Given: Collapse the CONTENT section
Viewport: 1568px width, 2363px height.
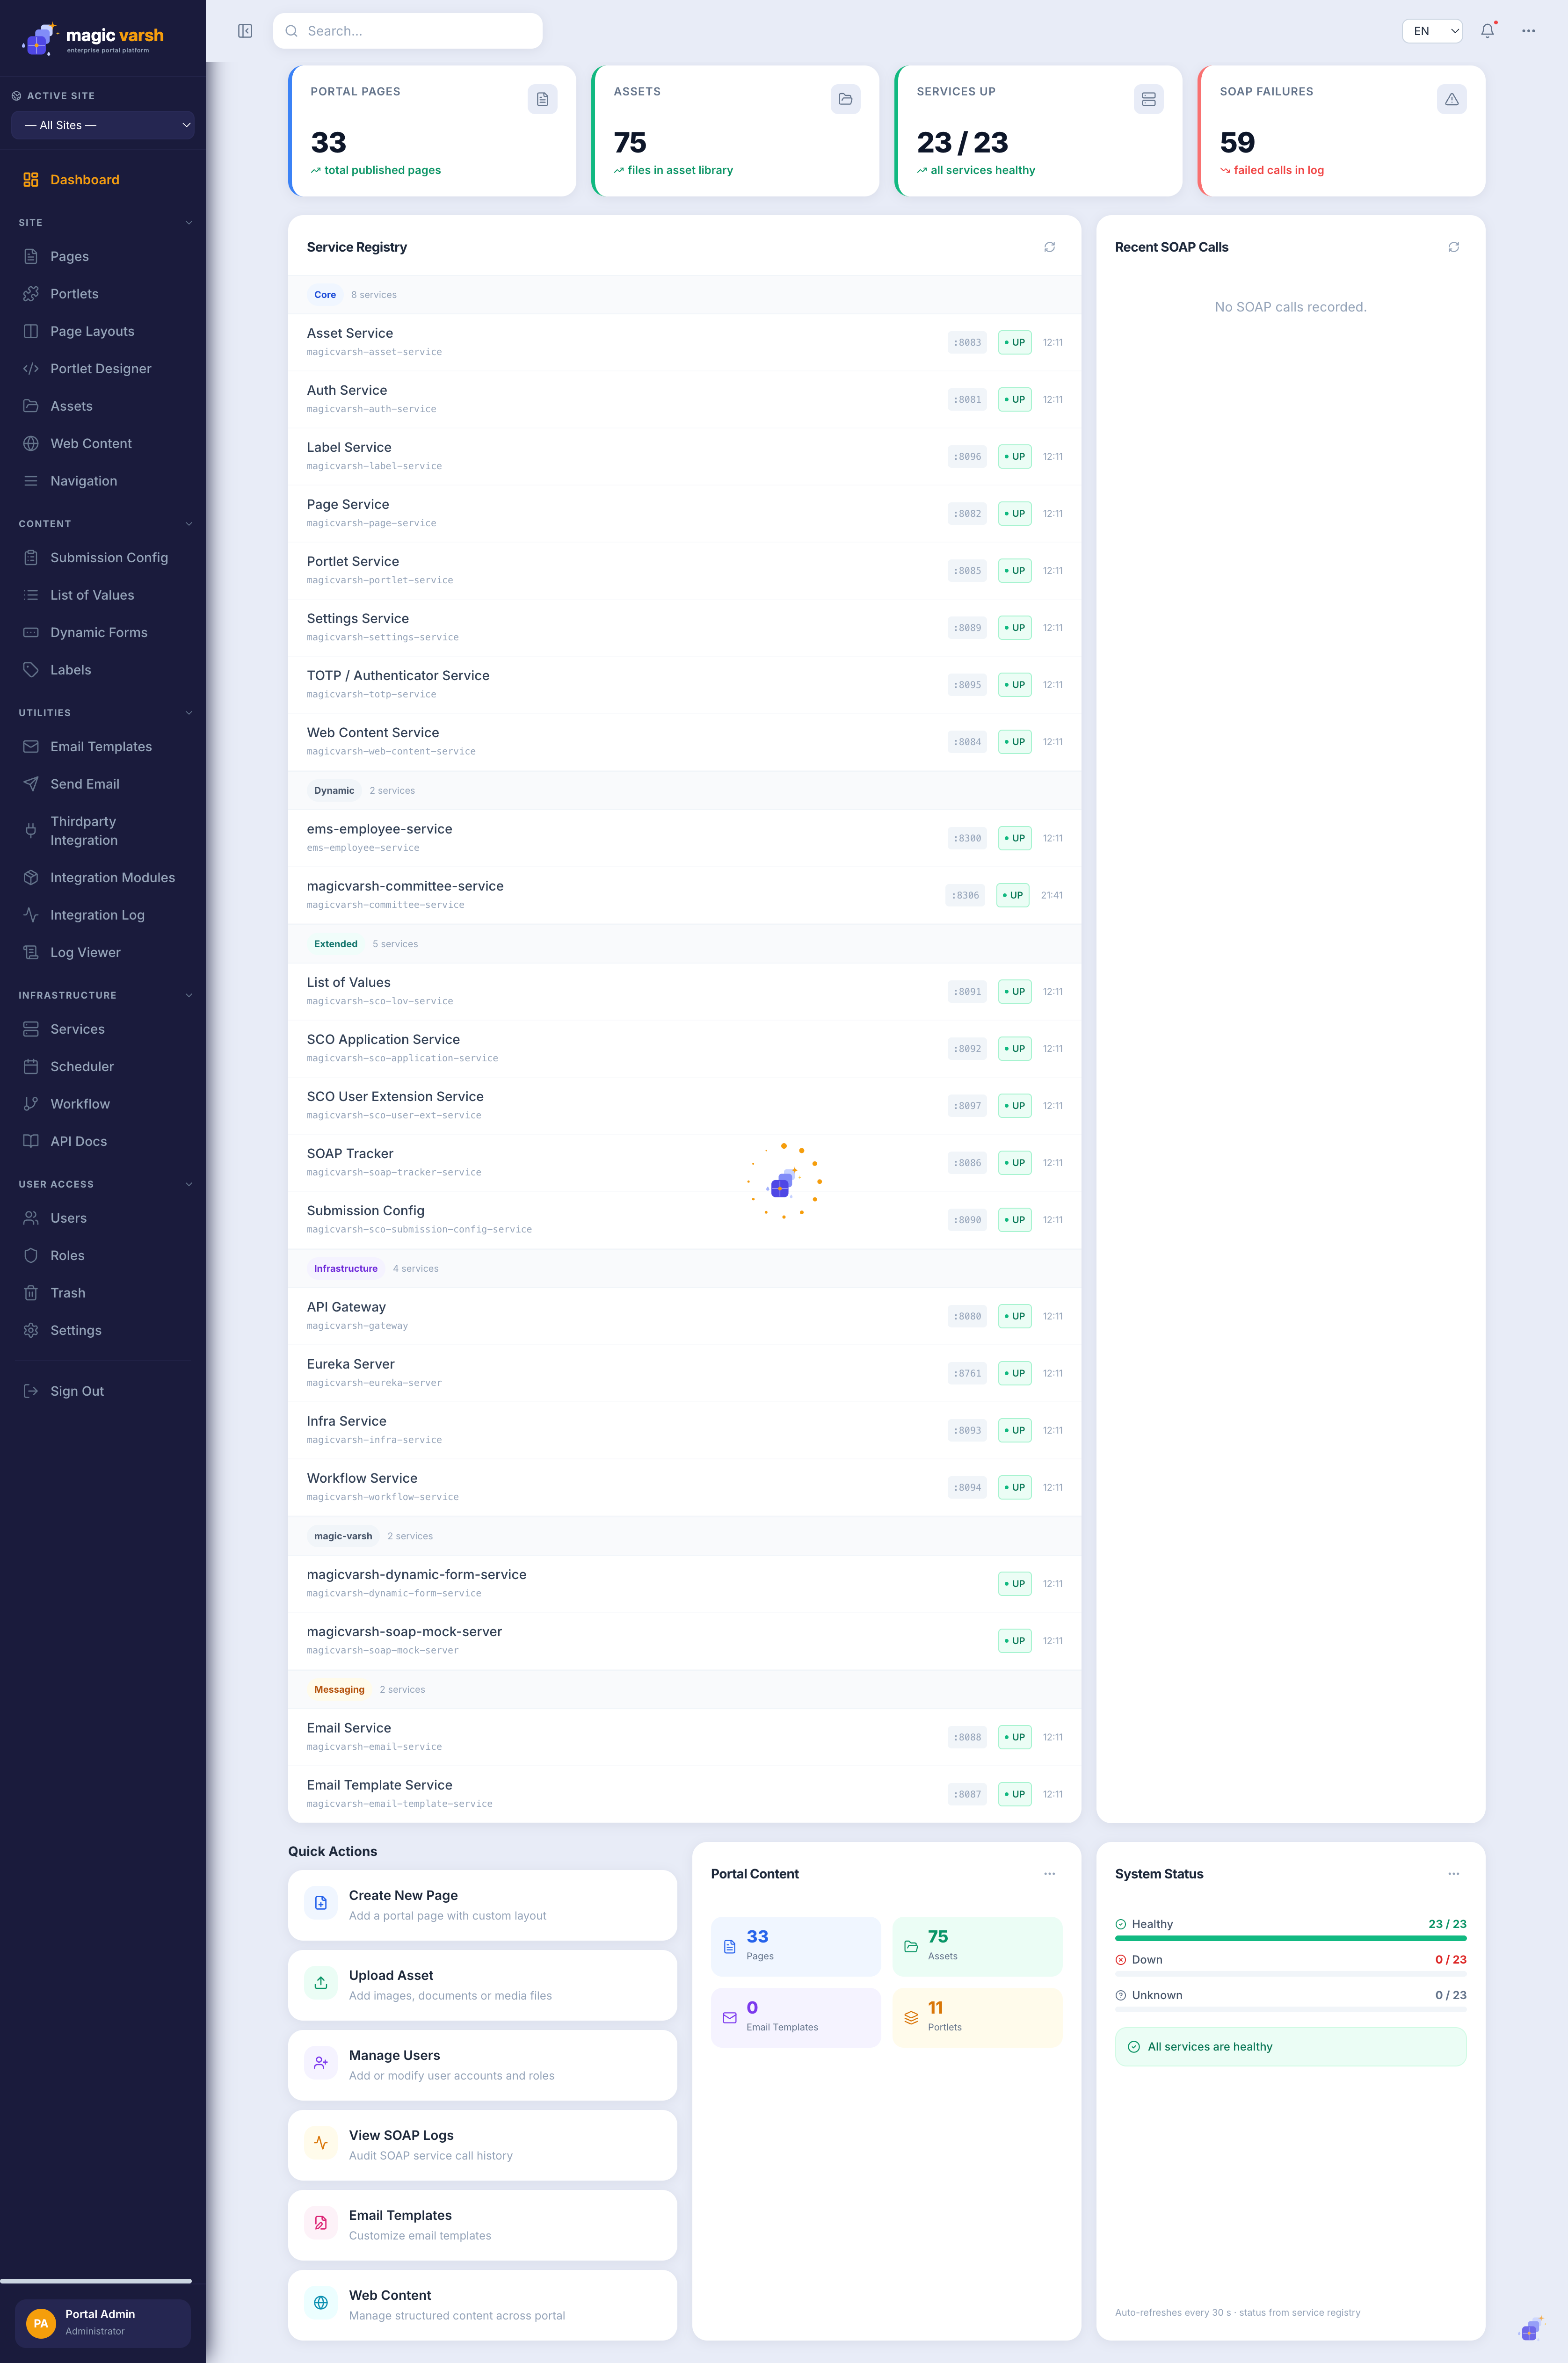Looking at the screenshot, I should click(188, 524).
